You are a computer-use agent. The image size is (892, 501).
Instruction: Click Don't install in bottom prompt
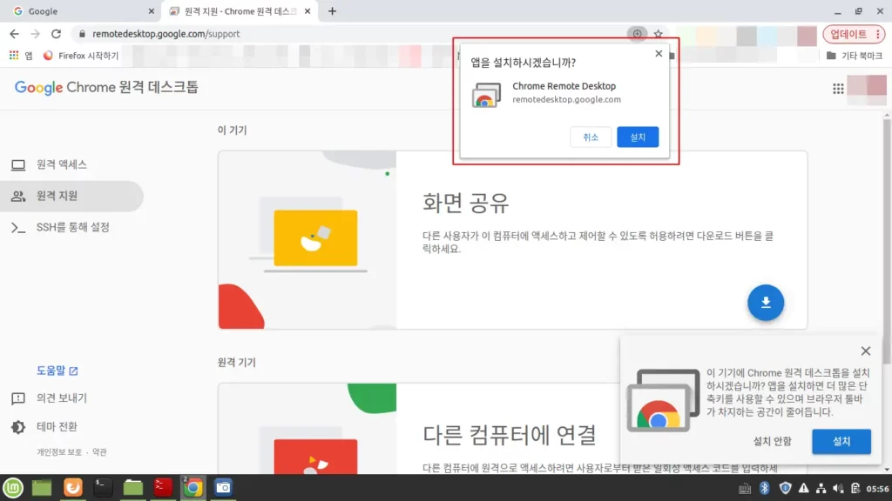[x=772, y=441]
